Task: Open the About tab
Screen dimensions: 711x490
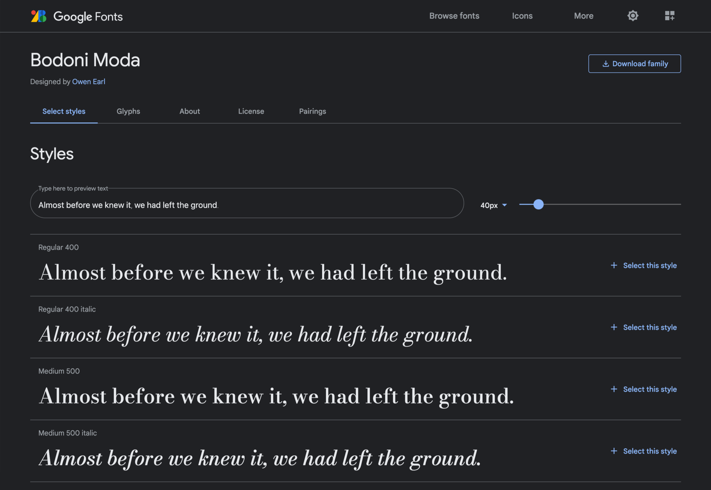Action: click(x=190, y=111)
